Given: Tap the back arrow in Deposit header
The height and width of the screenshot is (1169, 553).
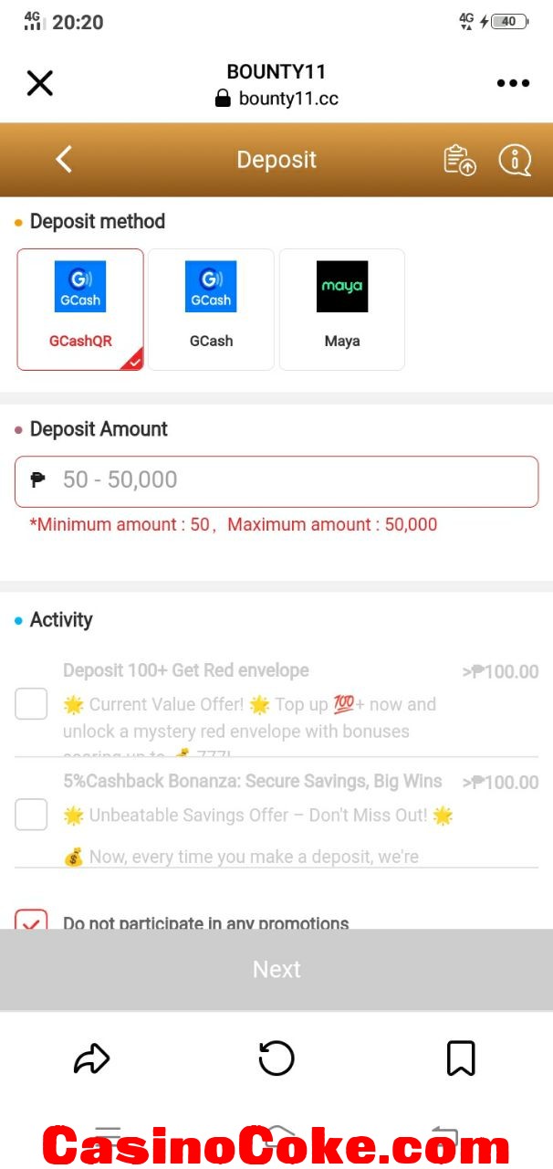Looking at the screenshot, I should coord(63,159).
